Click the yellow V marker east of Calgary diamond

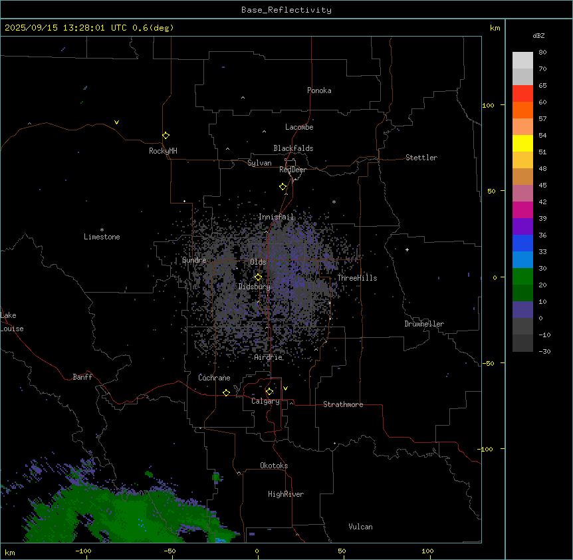click(285, 388)
